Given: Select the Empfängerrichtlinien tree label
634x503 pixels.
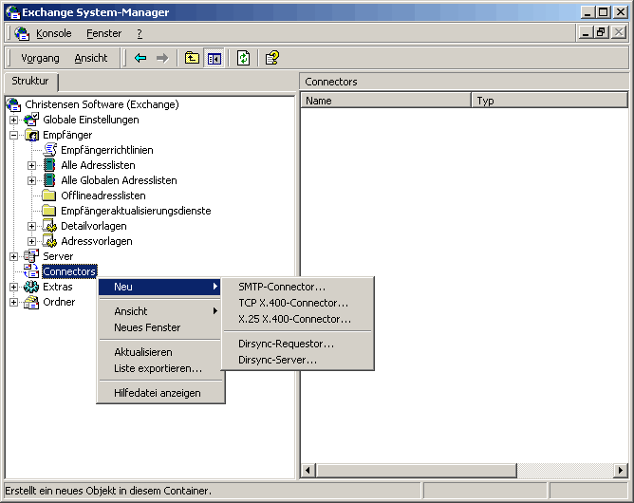Looking at the screenshot, I should [107, 150].
